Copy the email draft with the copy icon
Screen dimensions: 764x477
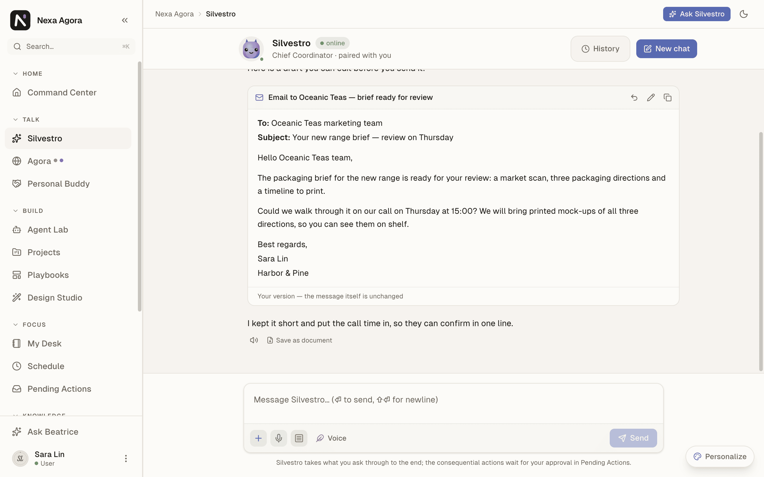[667, 97]
